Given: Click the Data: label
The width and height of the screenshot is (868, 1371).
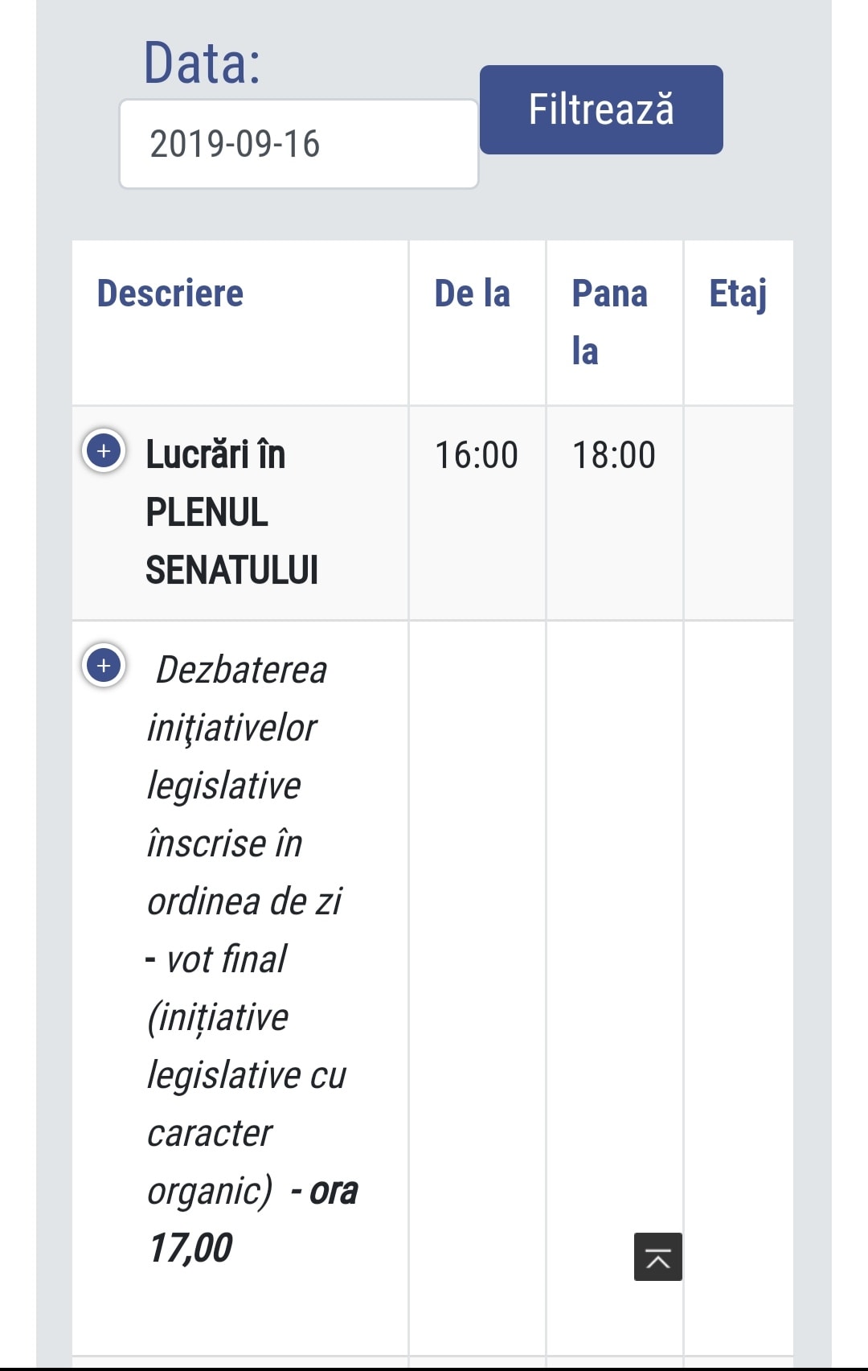Looking at the screenshot, I should 202,63.
